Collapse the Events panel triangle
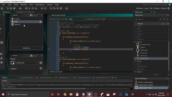 [x=11, y=15]
